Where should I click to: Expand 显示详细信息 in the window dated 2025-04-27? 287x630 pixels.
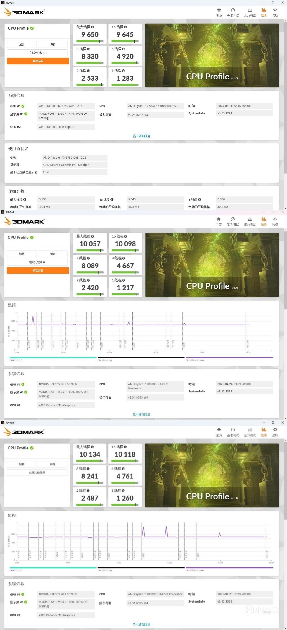(x=142, y=624)
